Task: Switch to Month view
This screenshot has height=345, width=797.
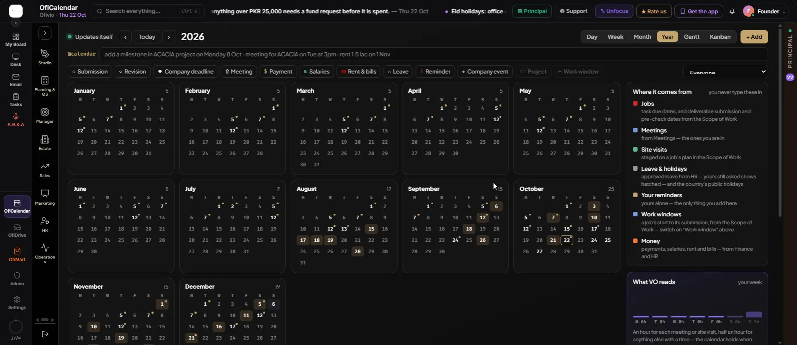Action: [642, 37]
